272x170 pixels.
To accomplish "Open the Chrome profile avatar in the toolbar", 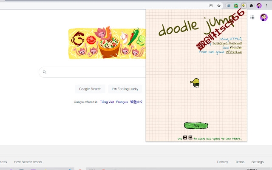I will tap(259, 6).
